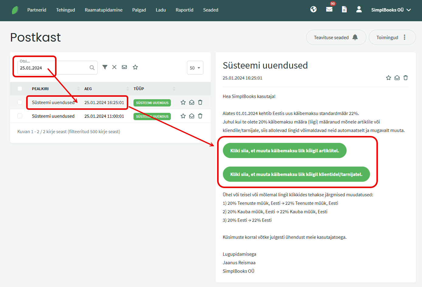This screenshot has width=422, height=287.
Task: Select all messages with header checkbox
Action: click(20, 89)
